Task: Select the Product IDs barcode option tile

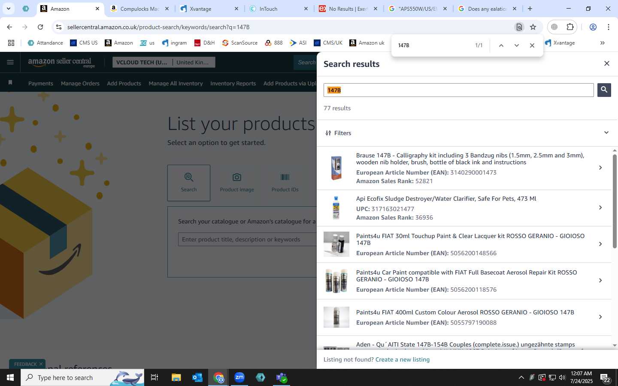Action: click(285, 183)
